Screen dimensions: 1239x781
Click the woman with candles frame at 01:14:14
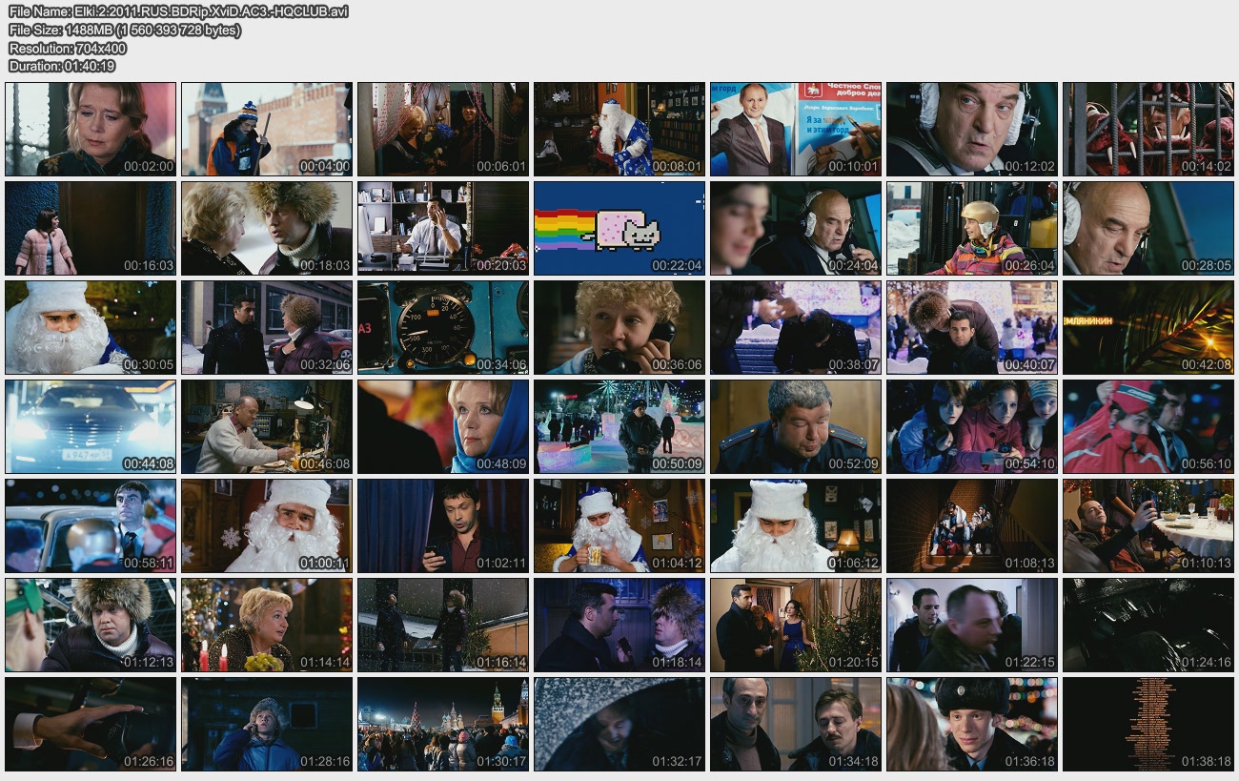click(267, 626)
